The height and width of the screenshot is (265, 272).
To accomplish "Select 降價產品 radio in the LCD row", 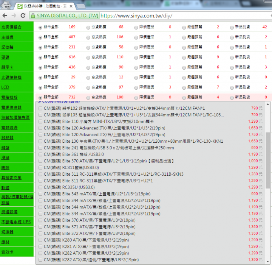I will click(136, 87).
